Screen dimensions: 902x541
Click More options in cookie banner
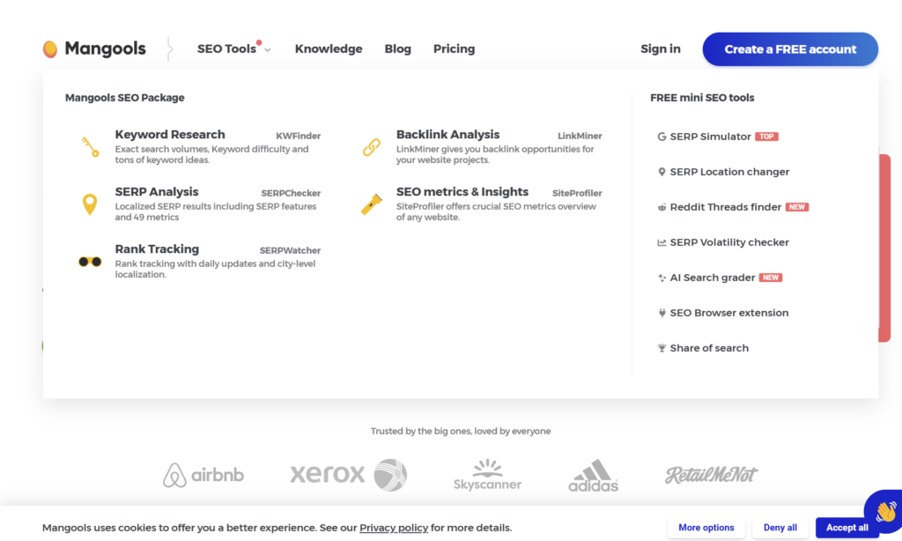pyautogui.click(x=706, y=528)
